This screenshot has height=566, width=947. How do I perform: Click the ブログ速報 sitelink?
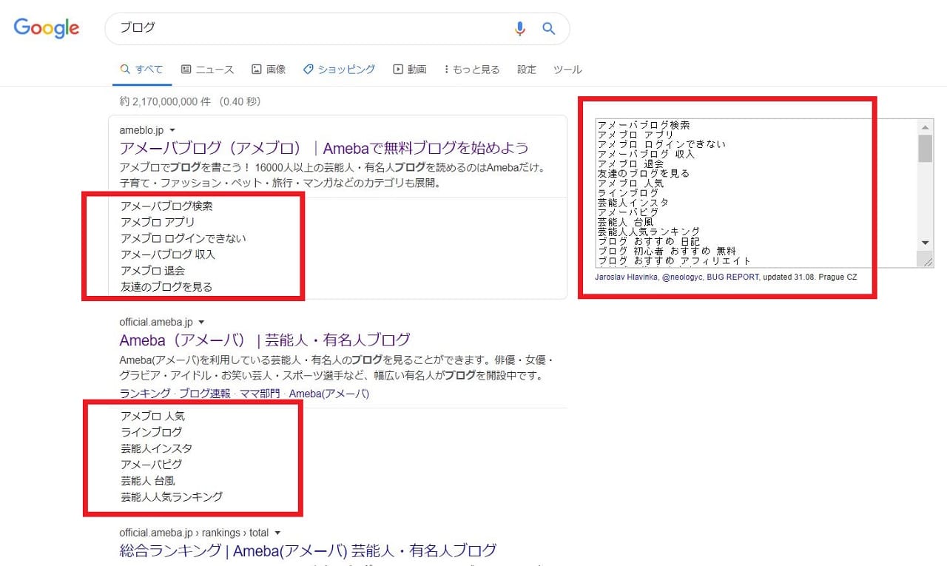click(x=204, y=394)
